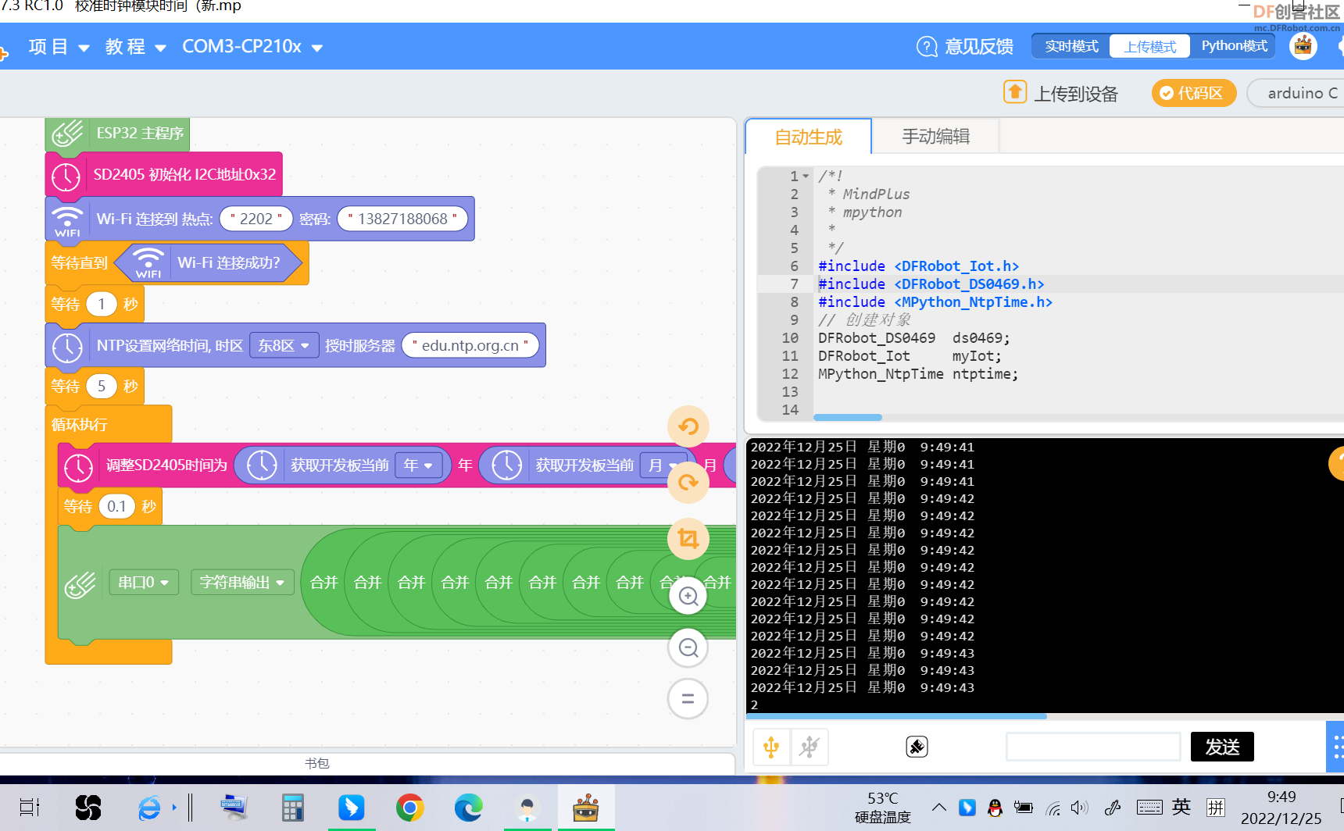The height and width of the screenshot is (831, 1344).
Task: Switch to real-time mode (实时模式)
Action: tap(1071, 46)
